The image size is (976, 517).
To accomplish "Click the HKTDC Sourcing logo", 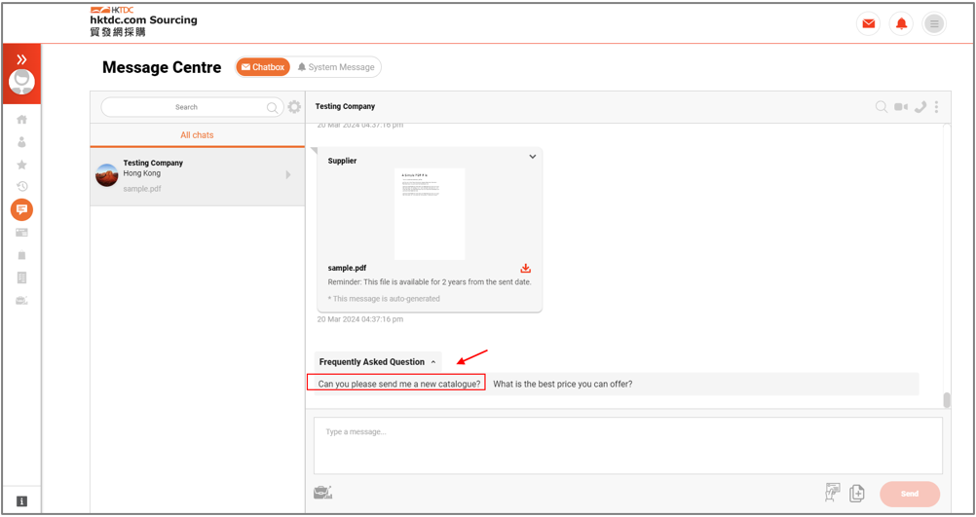I will tap(144, 21).
